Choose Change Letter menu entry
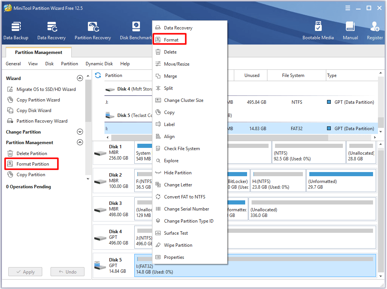The height and width of the screenshot is (289, 387). 190,185
